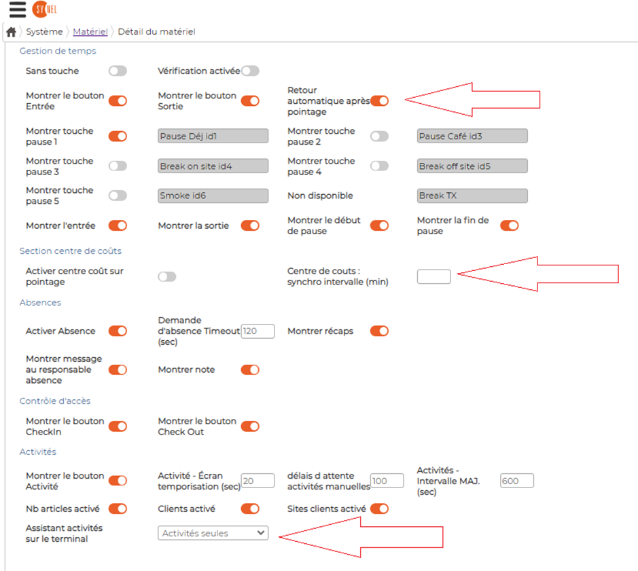Click the Demande d'absence Timeout field
Viewport: 638px width, 571px height.
(x=258, y=331)
